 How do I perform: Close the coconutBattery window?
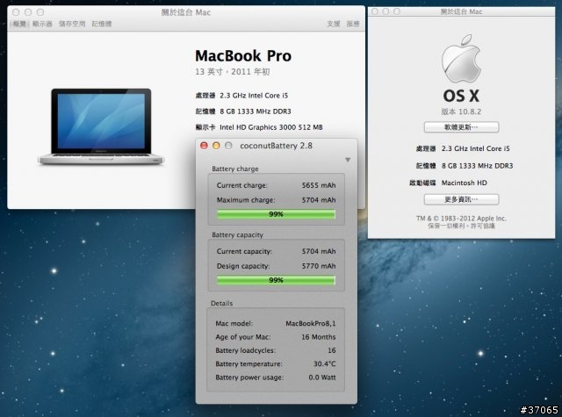coord(204,146)
